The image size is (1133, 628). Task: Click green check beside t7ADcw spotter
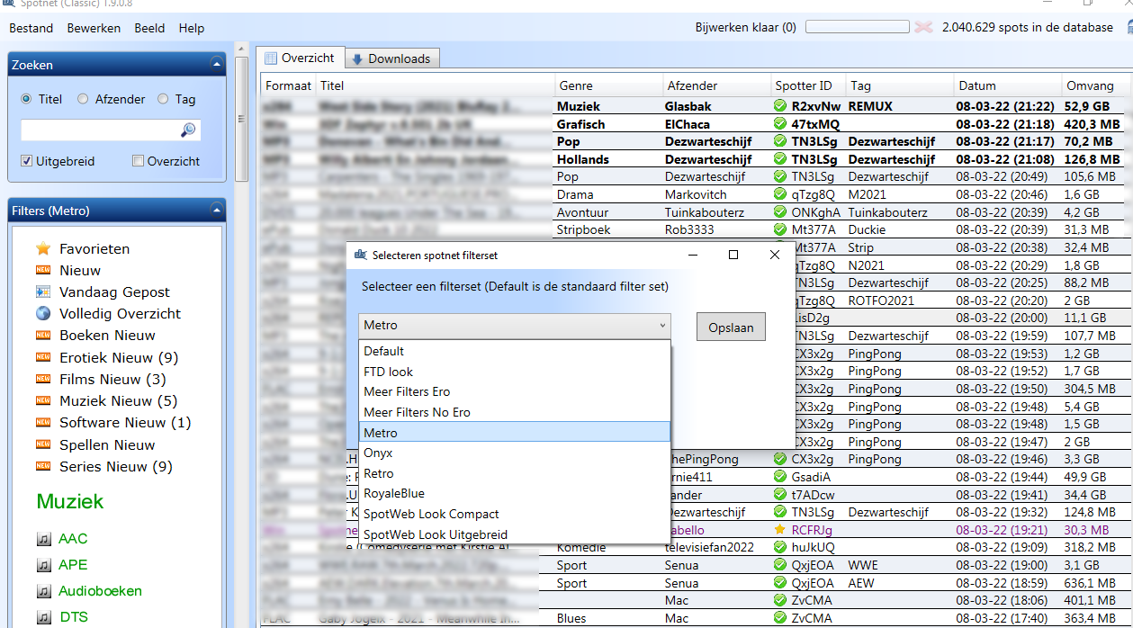tap(780, 495)
